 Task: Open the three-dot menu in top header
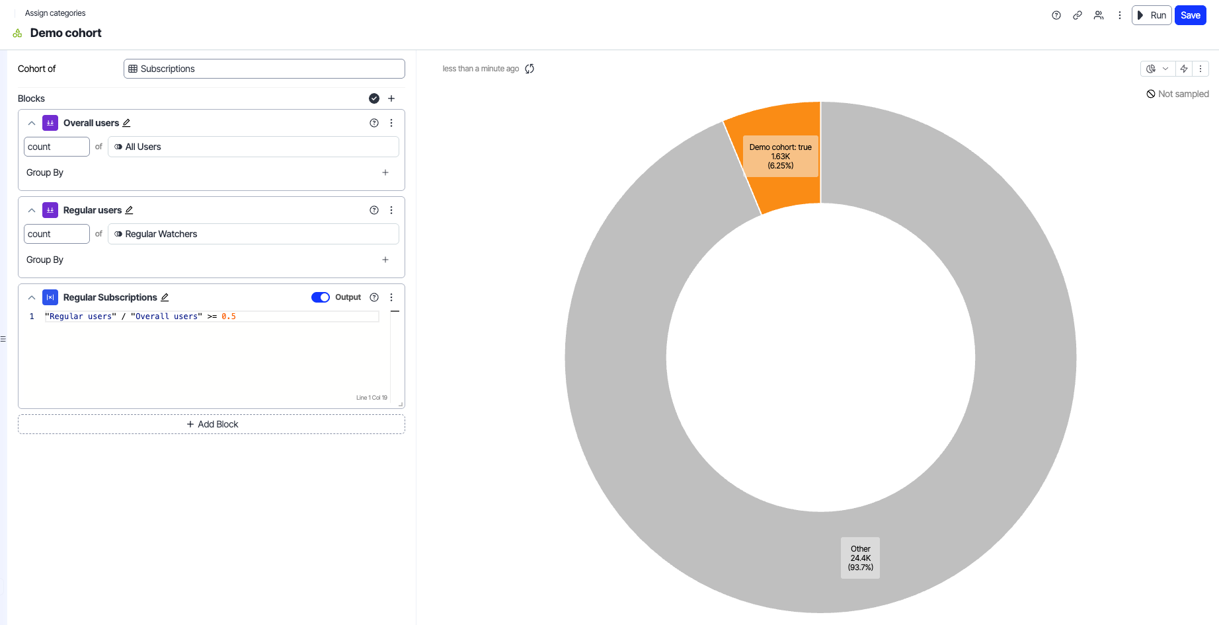point(1120,15)
